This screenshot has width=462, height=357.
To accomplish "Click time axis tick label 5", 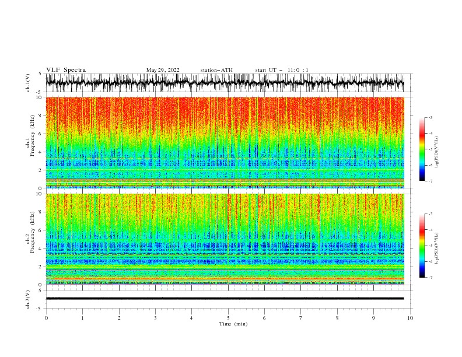I will [228, 318].
